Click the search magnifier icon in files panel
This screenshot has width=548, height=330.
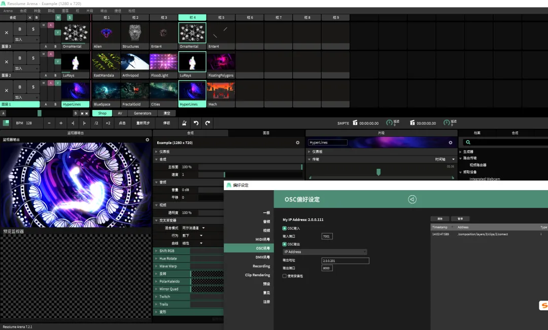(x=468, y=142)
